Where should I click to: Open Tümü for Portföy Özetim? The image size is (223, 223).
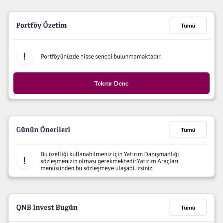coord(188,26)
